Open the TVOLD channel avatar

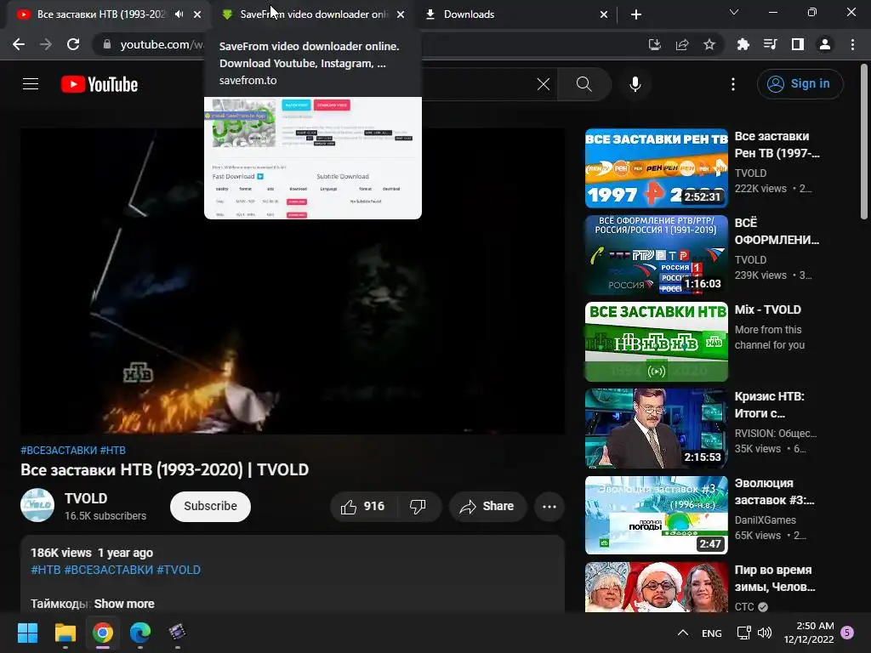click(x=37, y=505)
